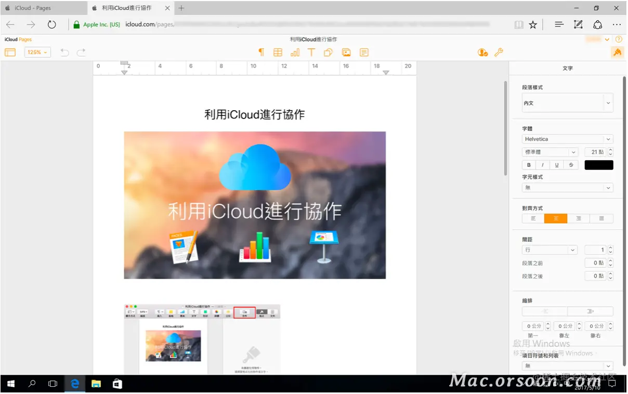Screen dimensions: 628x394
Task: Expand the account name dropdown arrow
Action: pyautogui.click(x=608, y=40)
